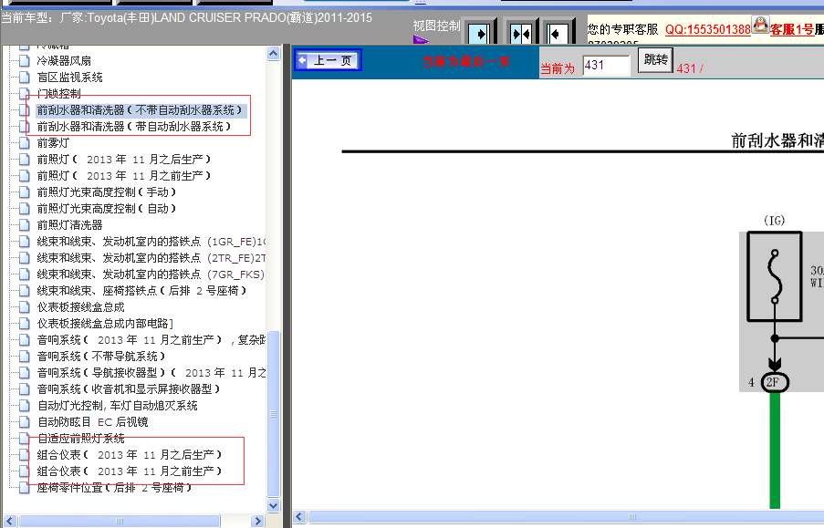The width and height of the screenshot is (824, 528).
Task: Select 冷凝器风扇 tree item
Action: 64,61
